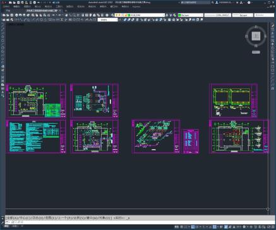276x230 pixels.
Task: Click the small magenta table sheet
Action: tap(190, 142)
